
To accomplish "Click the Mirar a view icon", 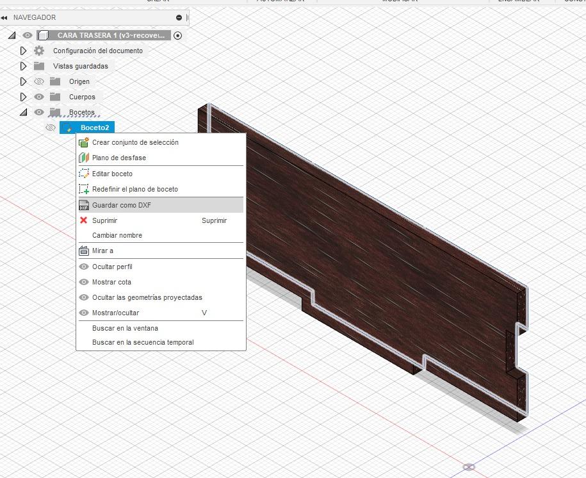I will coord(84,251).
